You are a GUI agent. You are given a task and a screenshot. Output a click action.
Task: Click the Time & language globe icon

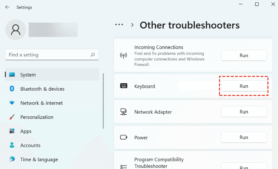[x=12, y=159]
